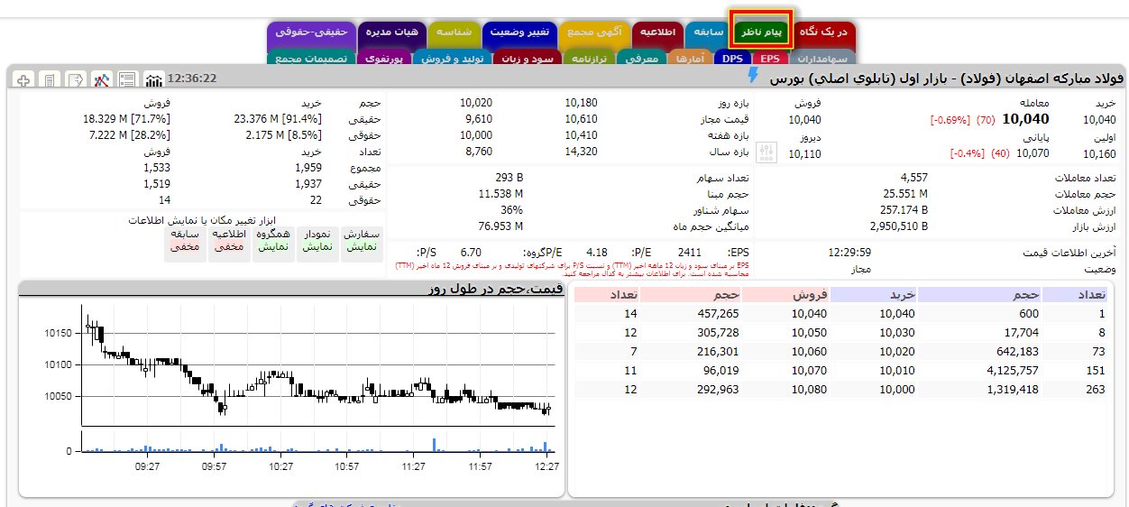The height and width of the screenshot is (507, 1129).
Task: Open the technical chart icon in header
Action: tap(101, 79)
